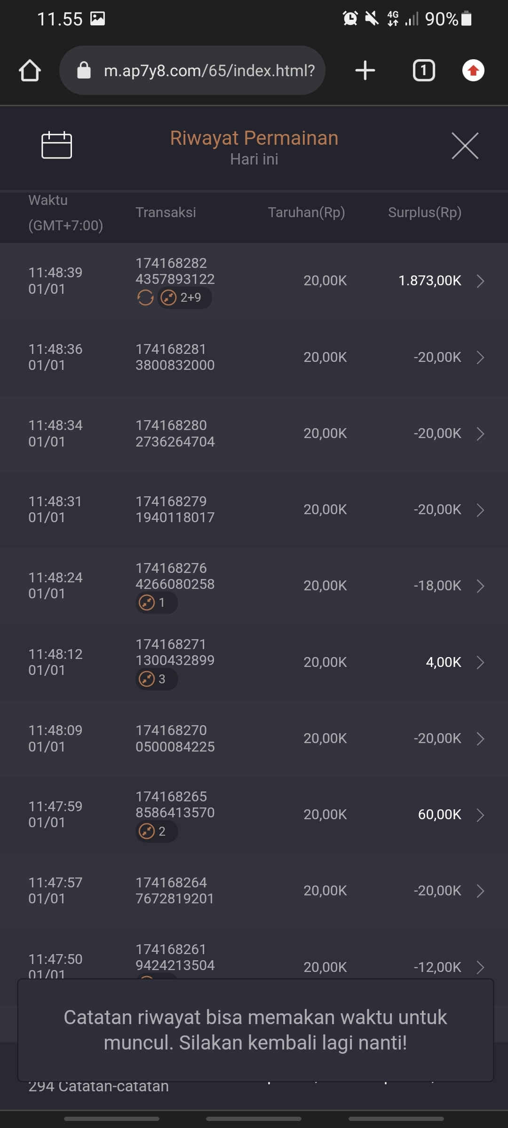This screenshot has height=1128, width=508.
Task: Tap the Surplus(Rp) column header
Action: [x=424, y=212]
